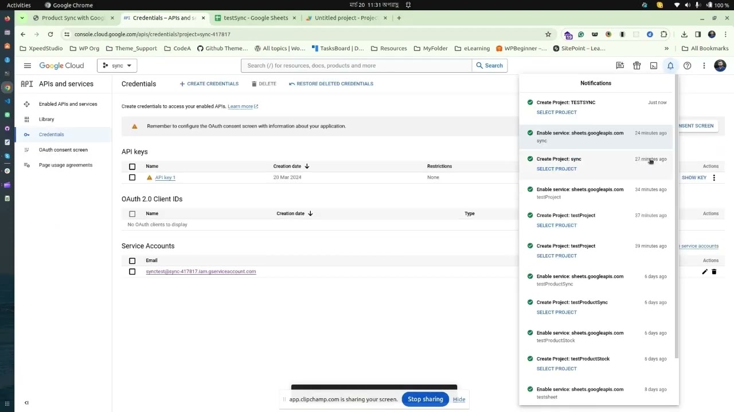Viewport: 734px width, 412px height.
Task: Click SHOW KEY for API key 1
Action: point(694,178)
